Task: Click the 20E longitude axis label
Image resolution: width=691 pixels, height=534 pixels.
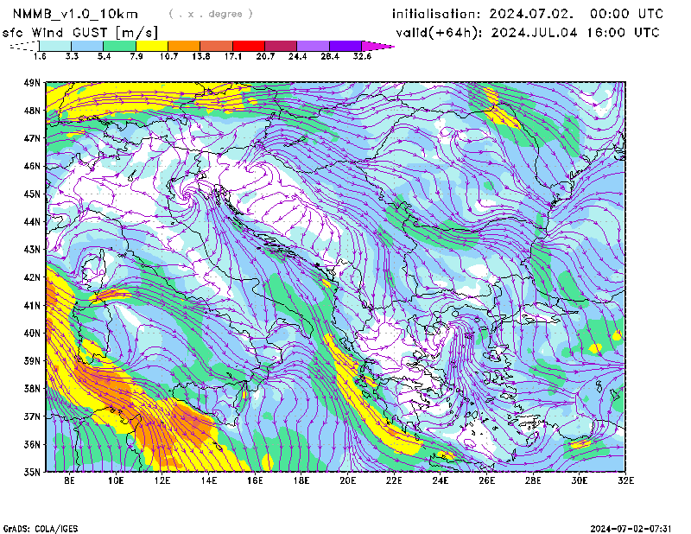Action: 348,480
